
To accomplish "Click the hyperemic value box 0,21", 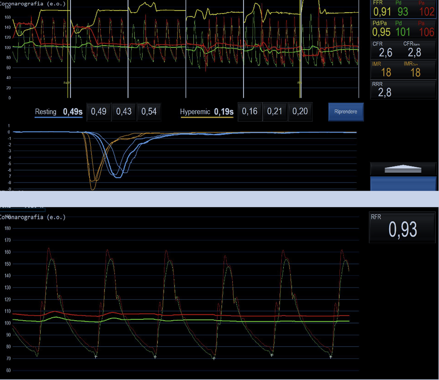I will [x=275, y=111].
